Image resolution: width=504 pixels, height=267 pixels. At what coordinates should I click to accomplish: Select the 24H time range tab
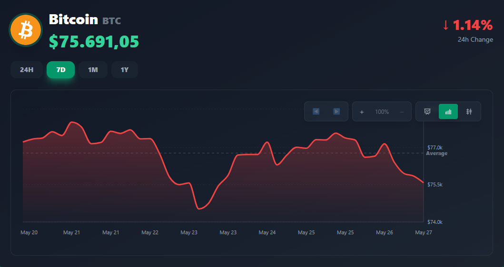pyautogui.click(x=27, y=70)
